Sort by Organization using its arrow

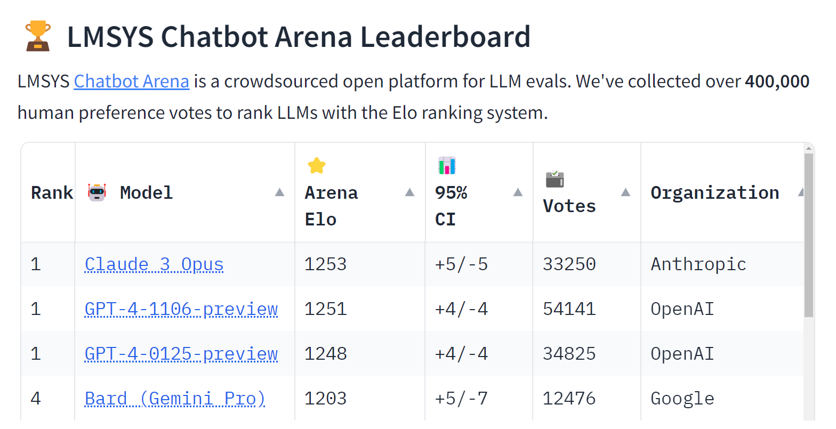click(x=800, y=192)
